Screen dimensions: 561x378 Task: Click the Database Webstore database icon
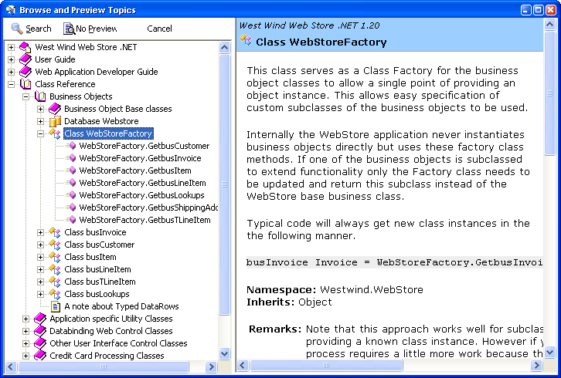coord(55,121)
